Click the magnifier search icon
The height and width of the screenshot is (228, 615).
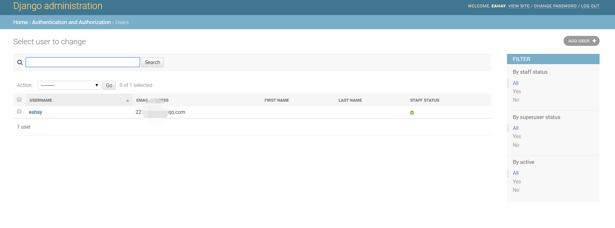point(20,62)
